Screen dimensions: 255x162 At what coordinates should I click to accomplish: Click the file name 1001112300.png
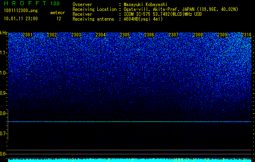coord(21,11)
